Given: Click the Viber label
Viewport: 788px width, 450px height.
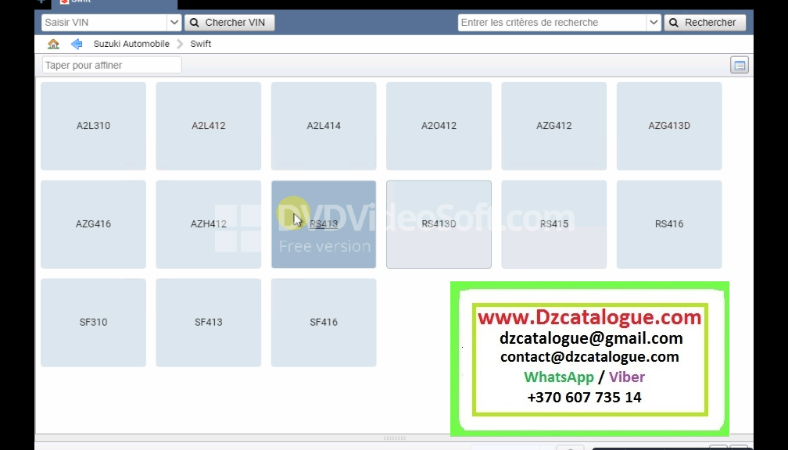Looking at the screenshot, I should (x=627, y=377).
